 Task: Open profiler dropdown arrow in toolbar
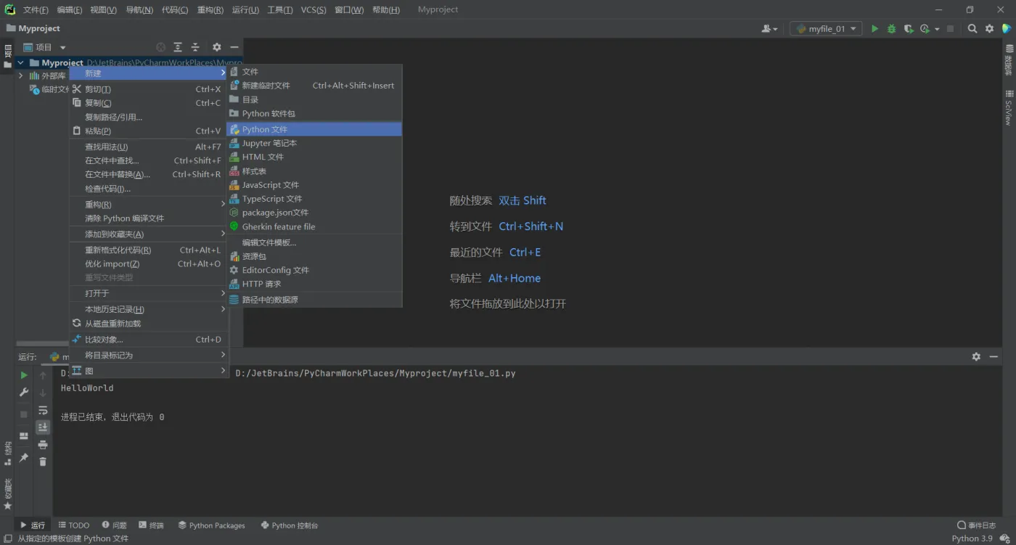tap(938, 29)
